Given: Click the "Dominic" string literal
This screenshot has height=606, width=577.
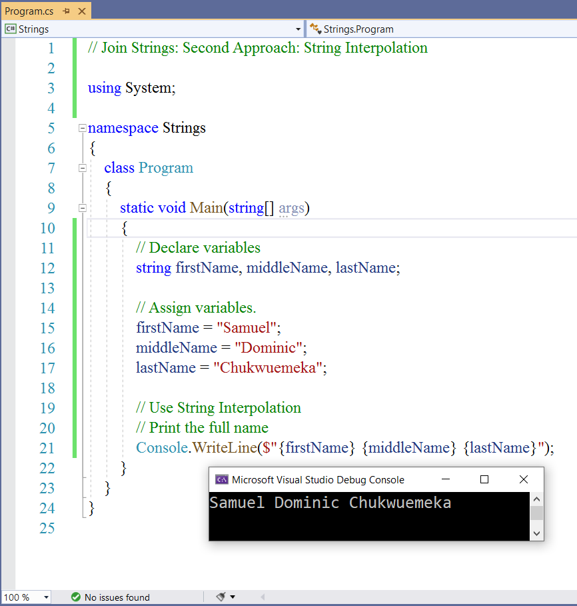Looking at the screenshot, I should (x=269, y=348).
